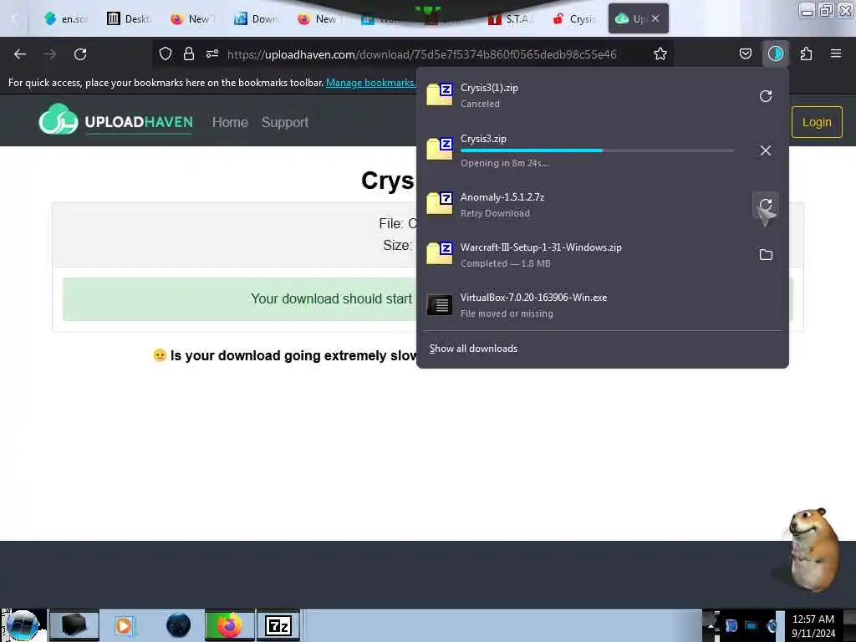Switch to the first New Tab
The width and height of the screenshot is (856, 642).
pos(193,18)
